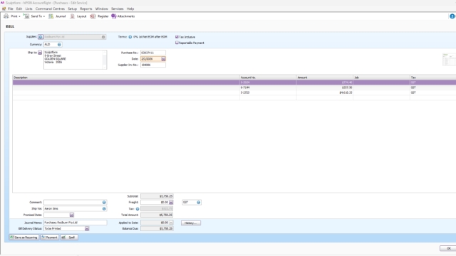Open the Lists menu

28,9
